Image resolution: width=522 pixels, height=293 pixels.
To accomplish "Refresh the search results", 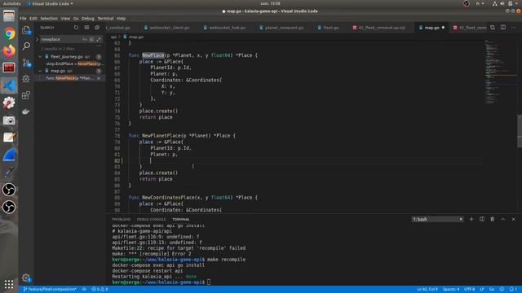I will coord(76,28).
